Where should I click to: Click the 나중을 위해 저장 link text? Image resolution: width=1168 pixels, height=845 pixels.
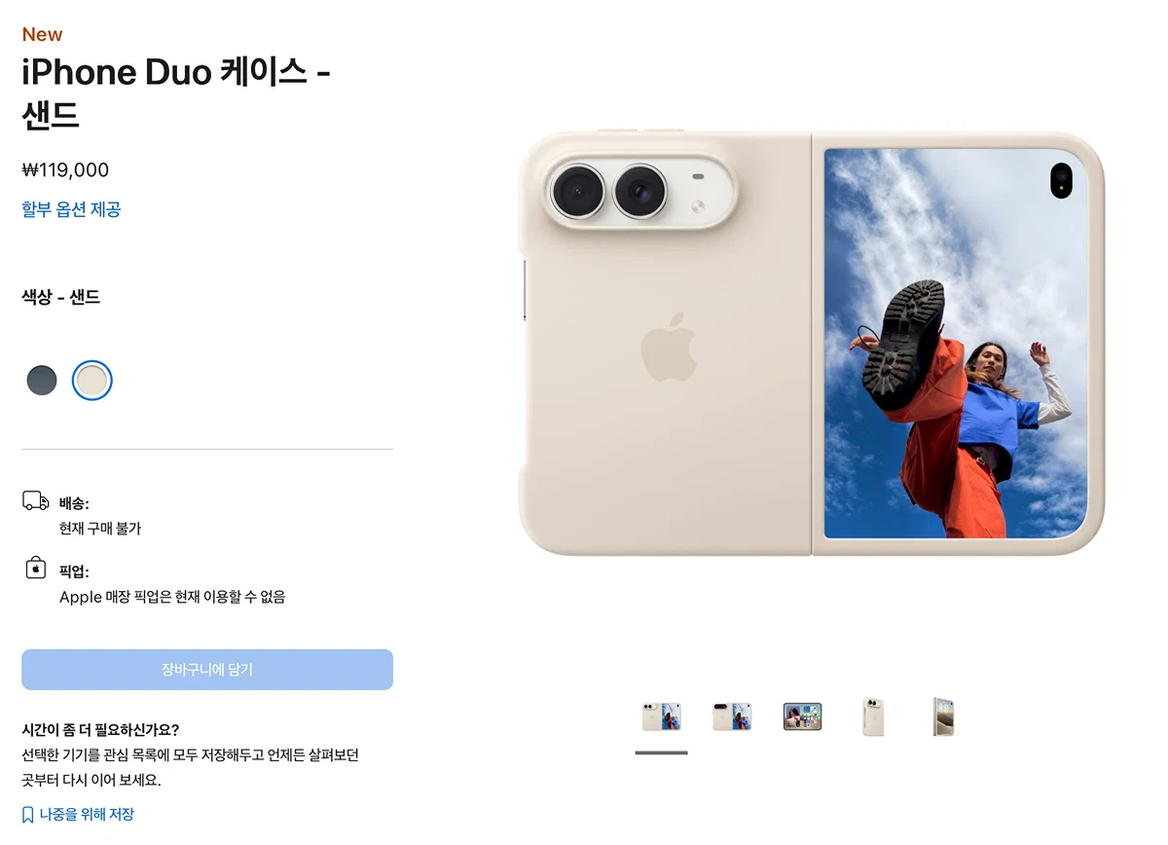point(87,815)
